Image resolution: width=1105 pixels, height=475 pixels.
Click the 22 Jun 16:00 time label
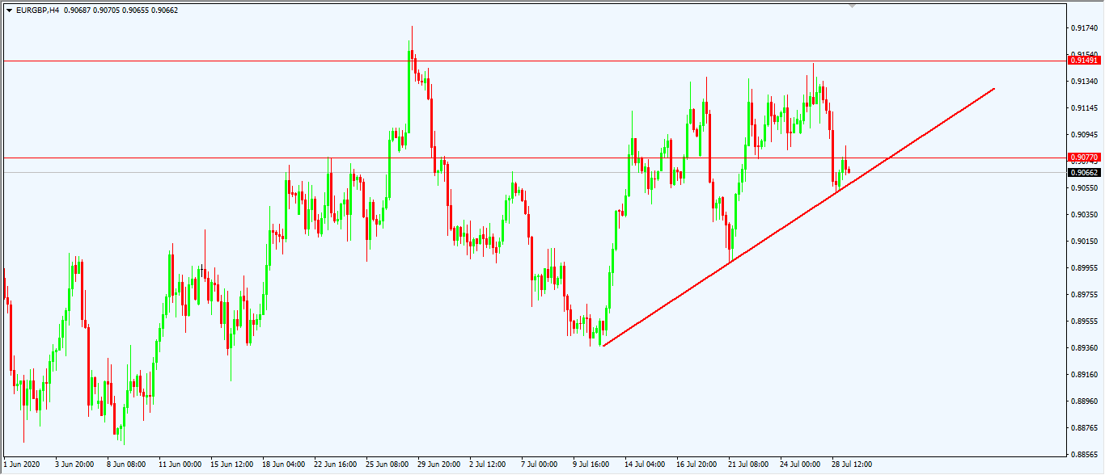[x=335, y=464]
